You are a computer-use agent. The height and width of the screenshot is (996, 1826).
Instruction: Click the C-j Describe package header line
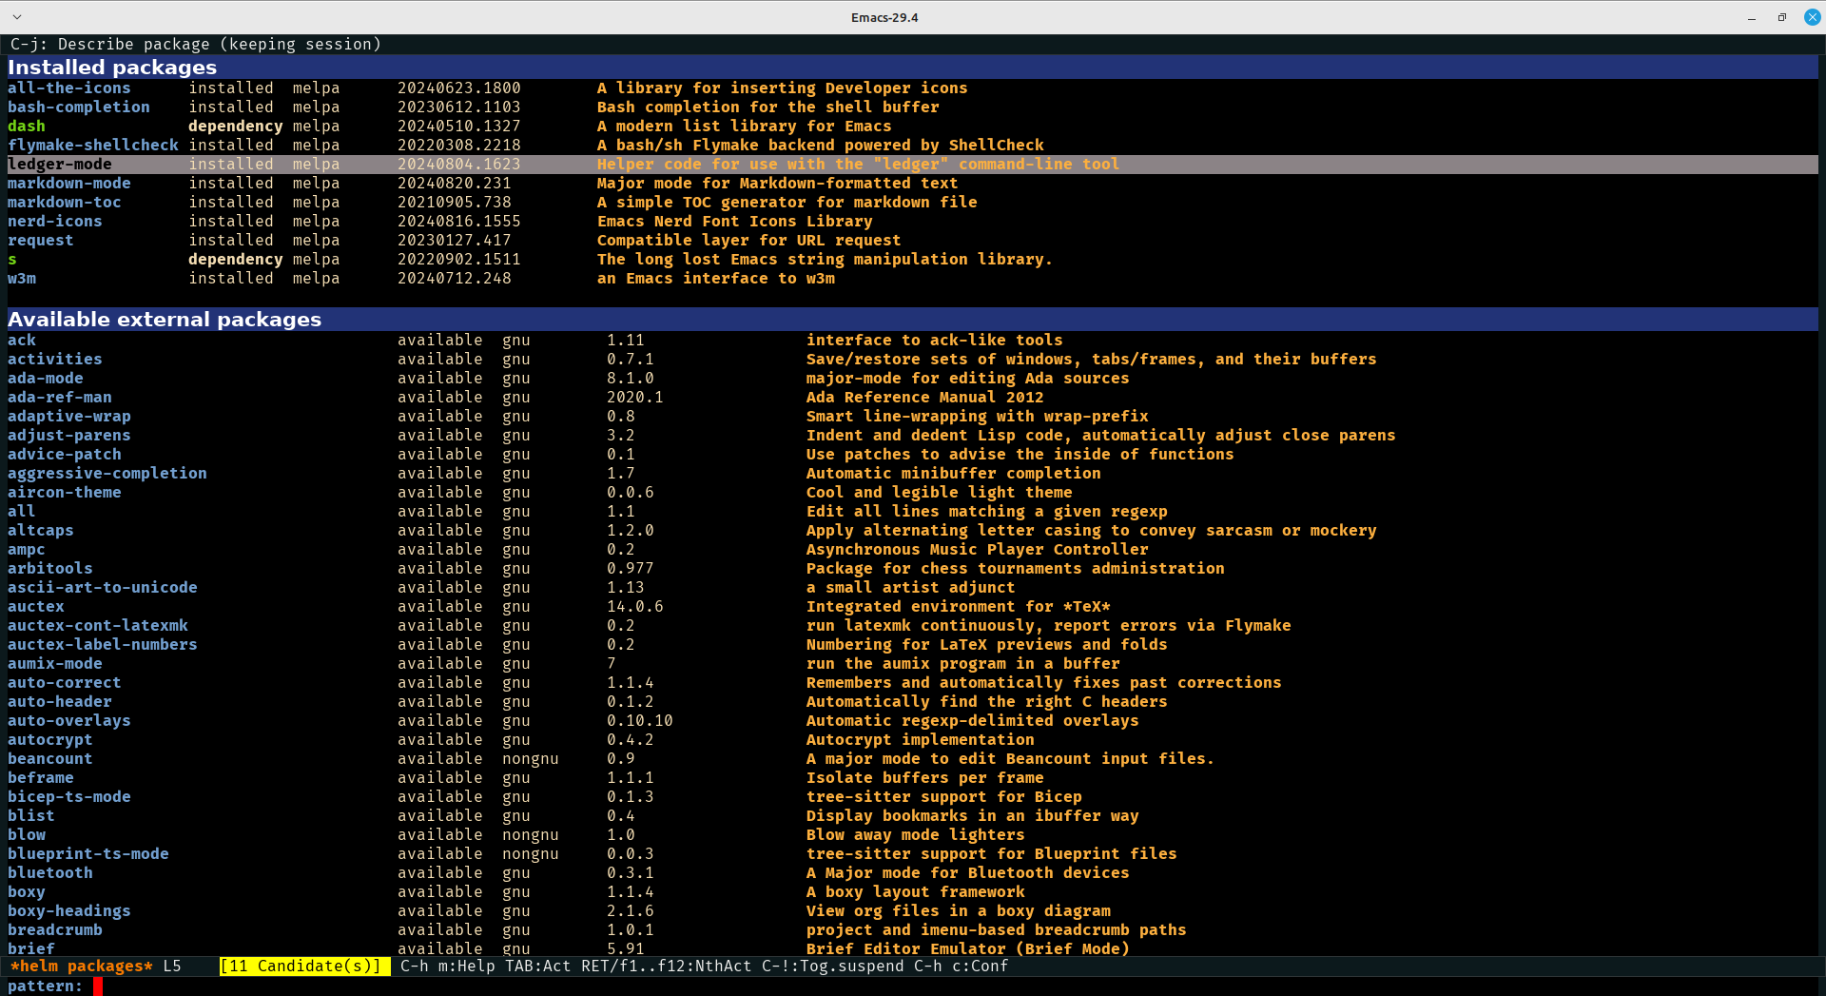point(195,45)
